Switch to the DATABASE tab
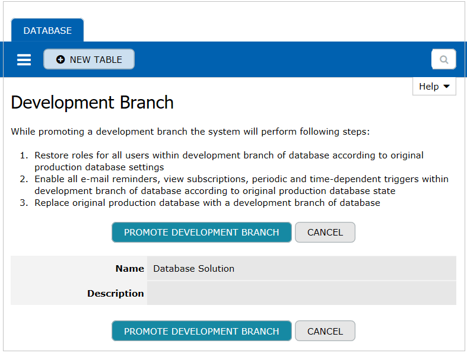Screen dimensions: 467x353 [47, 30]
